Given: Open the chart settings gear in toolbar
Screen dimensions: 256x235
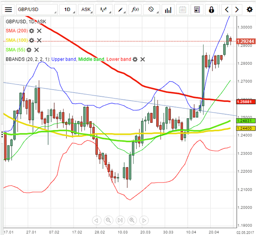Looking at the screenshot, I should tap(250, 10).
